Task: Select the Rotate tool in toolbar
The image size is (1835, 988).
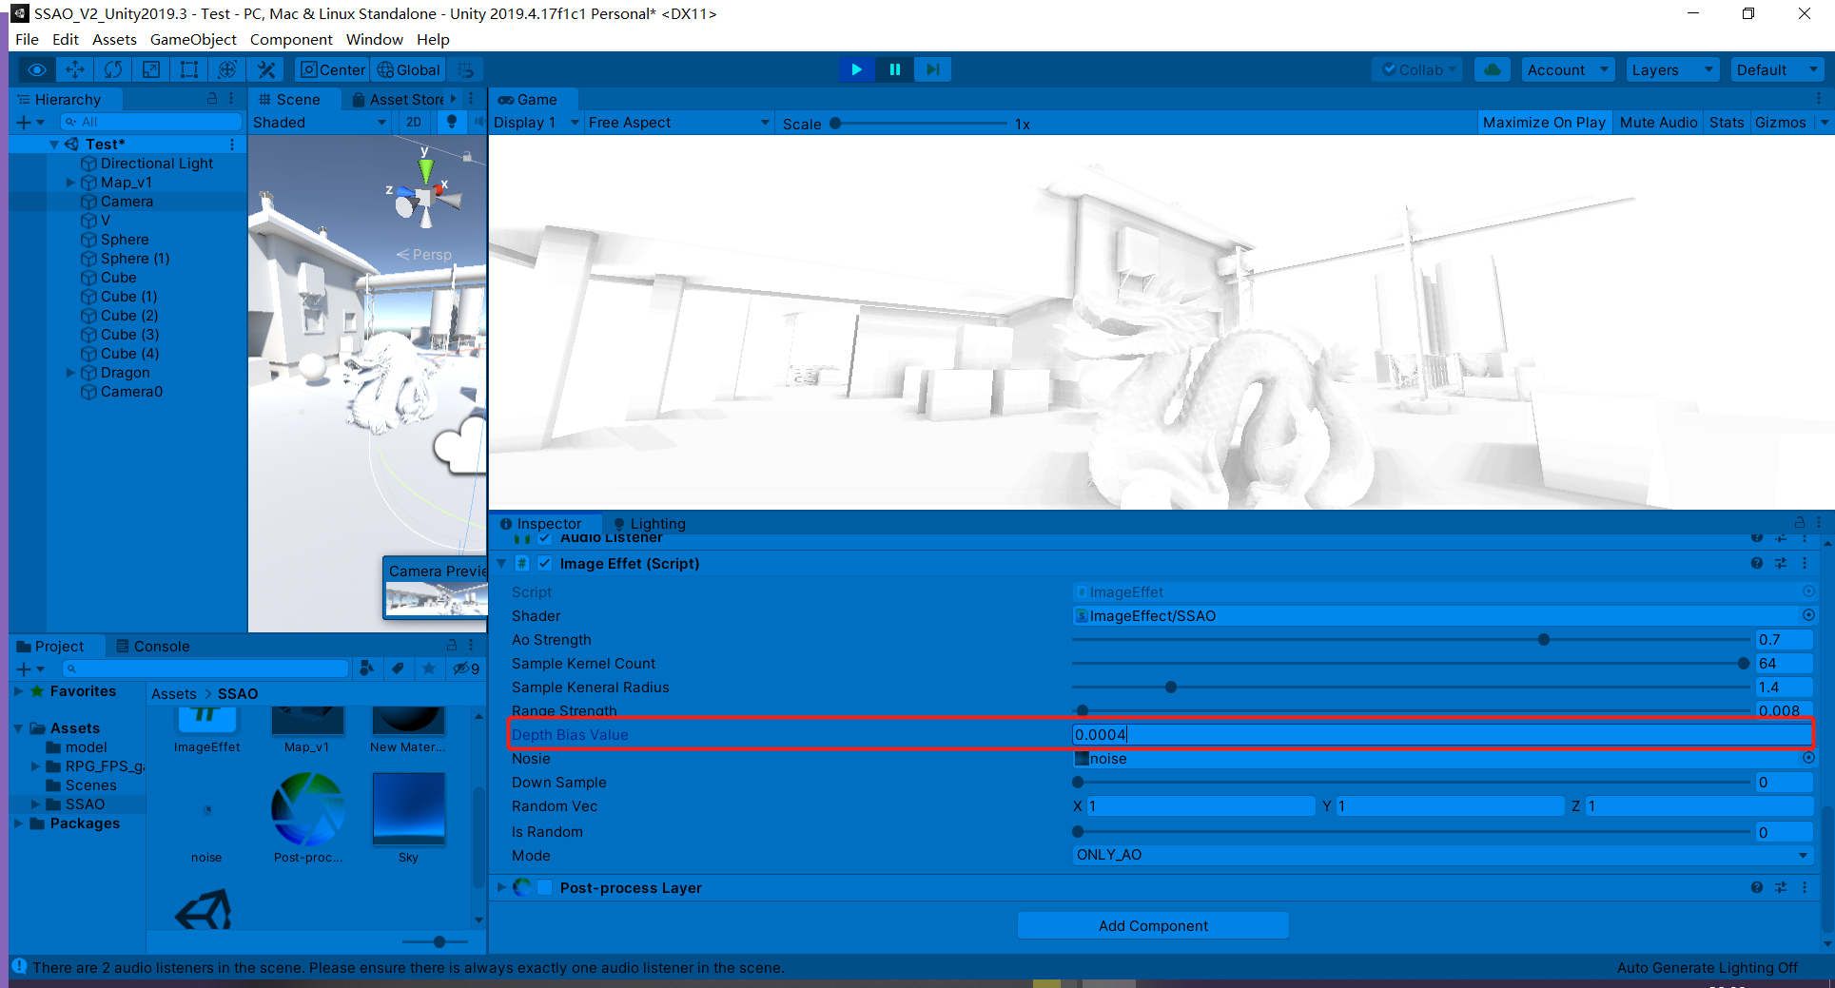Action: 113,69
